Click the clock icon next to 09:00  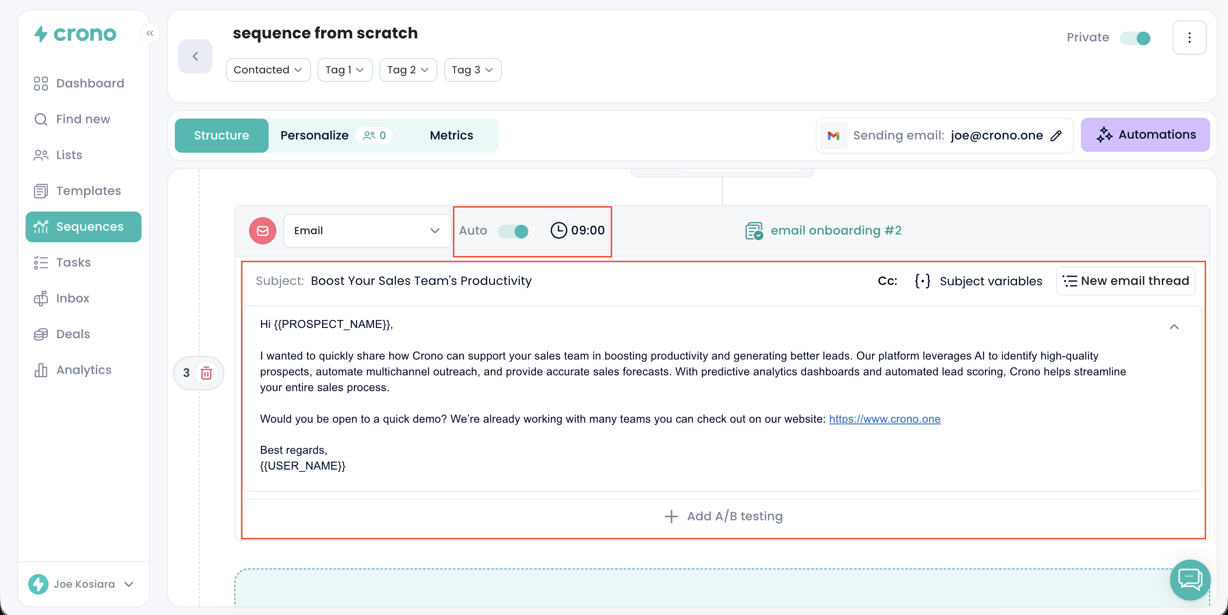click(x=558, y=230)
